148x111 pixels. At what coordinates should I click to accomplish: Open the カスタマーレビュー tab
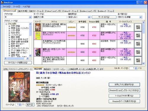click(x=59, y=69)
